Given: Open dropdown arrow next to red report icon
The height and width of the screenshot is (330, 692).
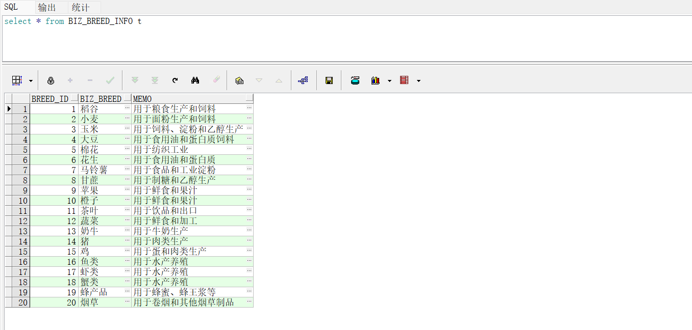Looking at the screenshot, I should (x=418, y=81).
